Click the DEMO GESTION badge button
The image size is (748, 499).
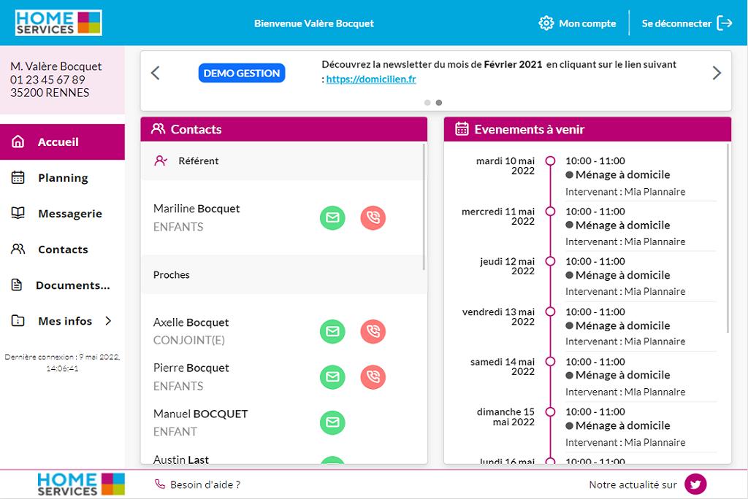coord(241,73)
